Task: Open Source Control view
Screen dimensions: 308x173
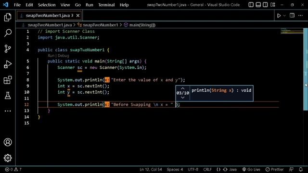Action: tap(8, 49)
